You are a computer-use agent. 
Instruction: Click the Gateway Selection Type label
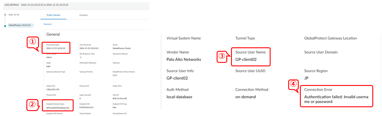coord(56,72)
